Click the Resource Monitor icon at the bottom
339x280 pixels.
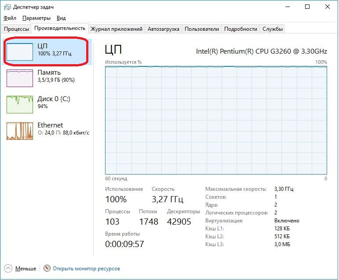pyautogui.click(x=47, y=268)
